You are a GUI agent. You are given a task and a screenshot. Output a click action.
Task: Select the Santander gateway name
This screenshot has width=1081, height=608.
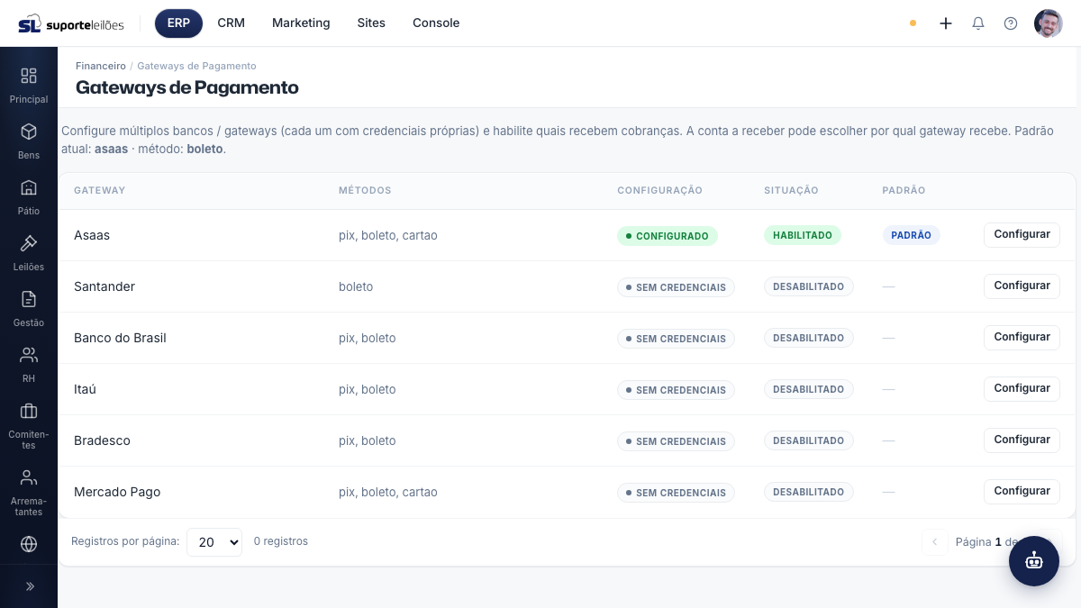click(x=104, y=286)
